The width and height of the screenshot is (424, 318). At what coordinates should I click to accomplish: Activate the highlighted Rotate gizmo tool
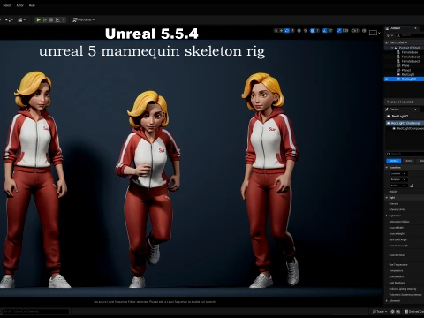click(x=287, y=31)
